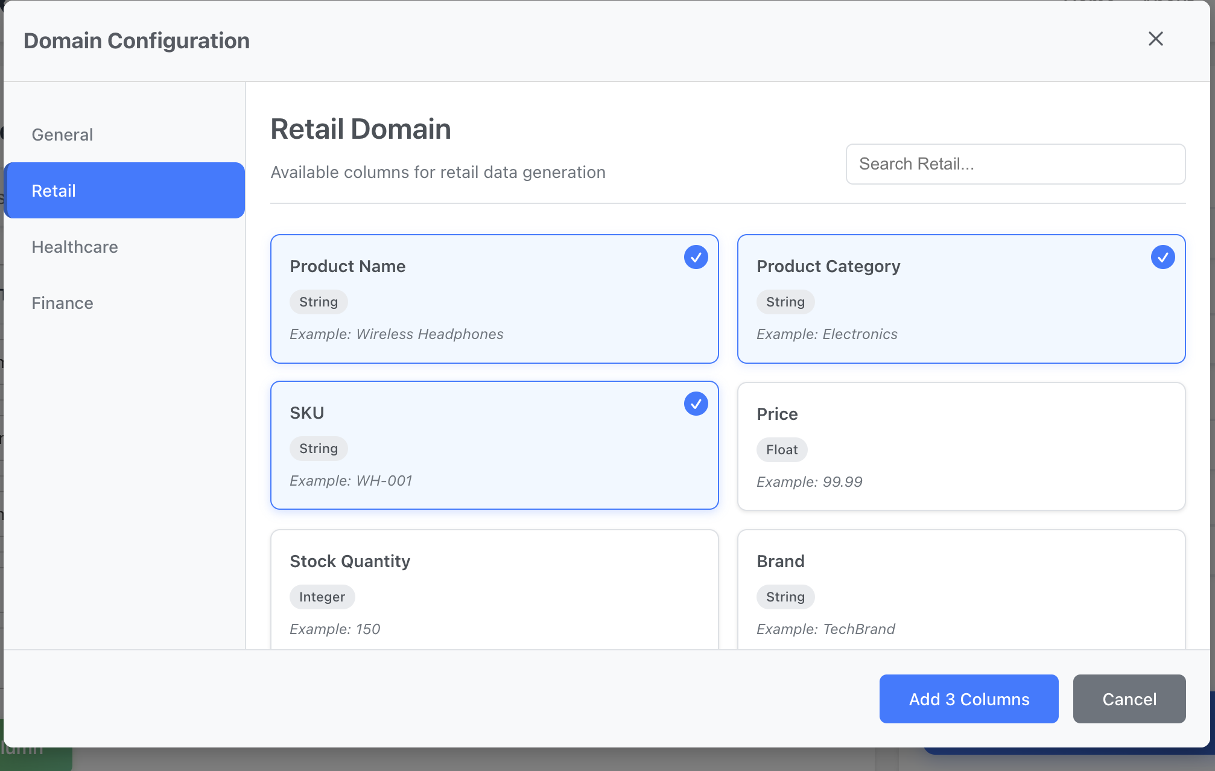The height and width of the screenshot is (771, 1215).
Task: Click the String badge on Product Name
Action: 319,302
